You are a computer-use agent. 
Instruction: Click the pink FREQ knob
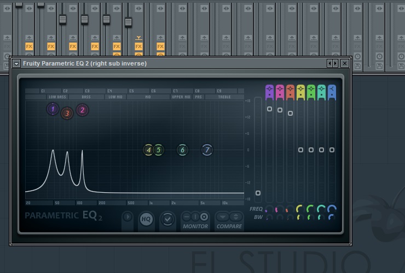[x=280, y=209]
